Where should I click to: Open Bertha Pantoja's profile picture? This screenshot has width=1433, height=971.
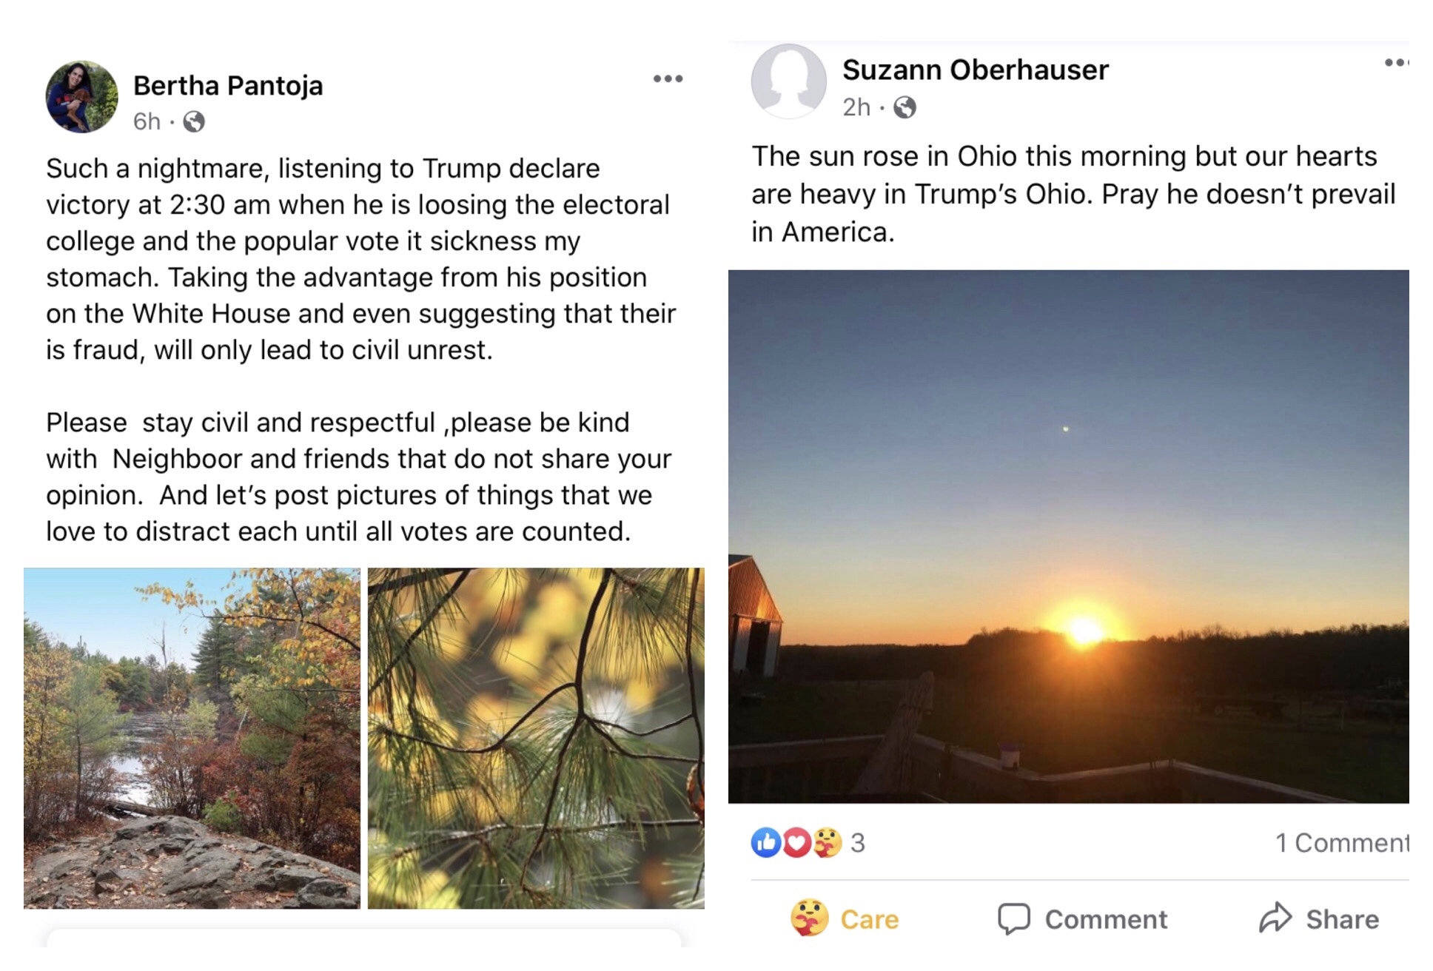(x=81, y=97)
